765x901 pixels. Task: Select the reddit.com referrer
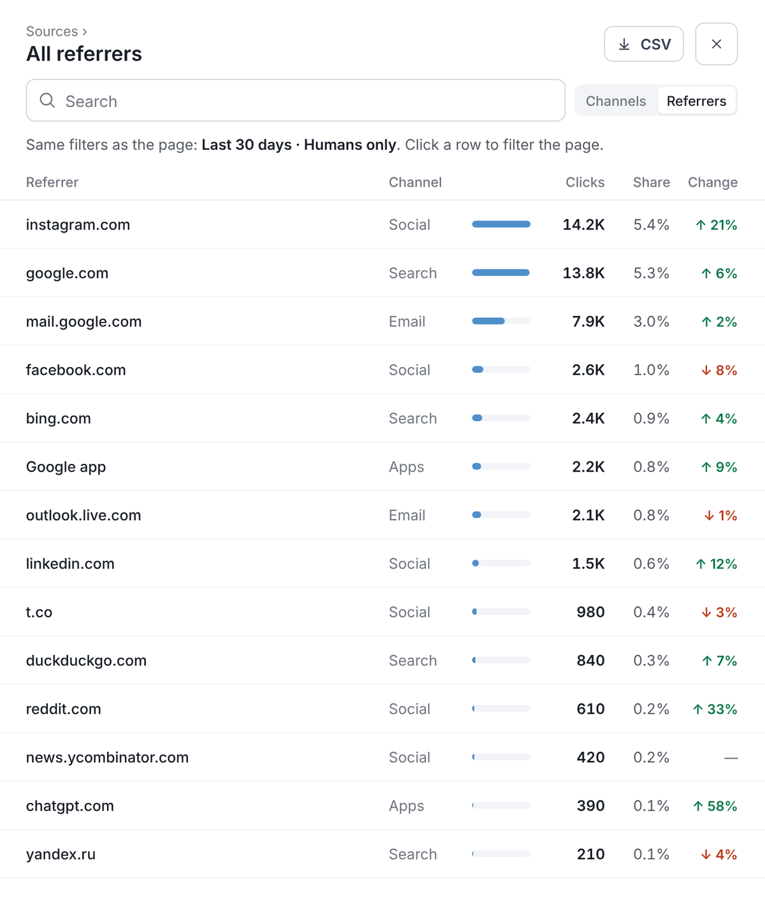point(382,709)
